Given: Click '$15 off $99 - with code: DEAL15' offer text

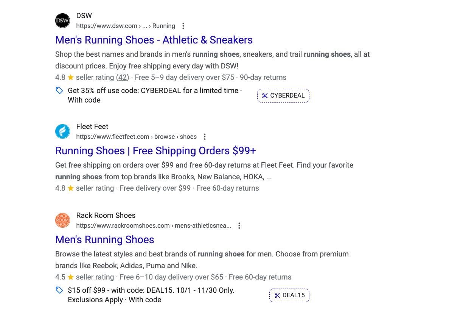Looking at the screenshot, I should point(151,290).
